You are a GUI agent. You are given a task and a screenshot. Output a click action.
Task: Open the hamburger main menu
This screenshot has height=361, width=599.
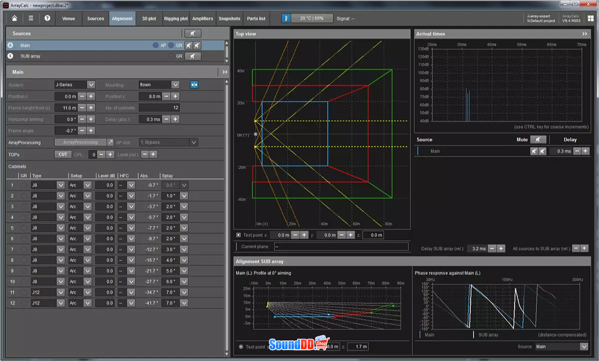(31, 18)
